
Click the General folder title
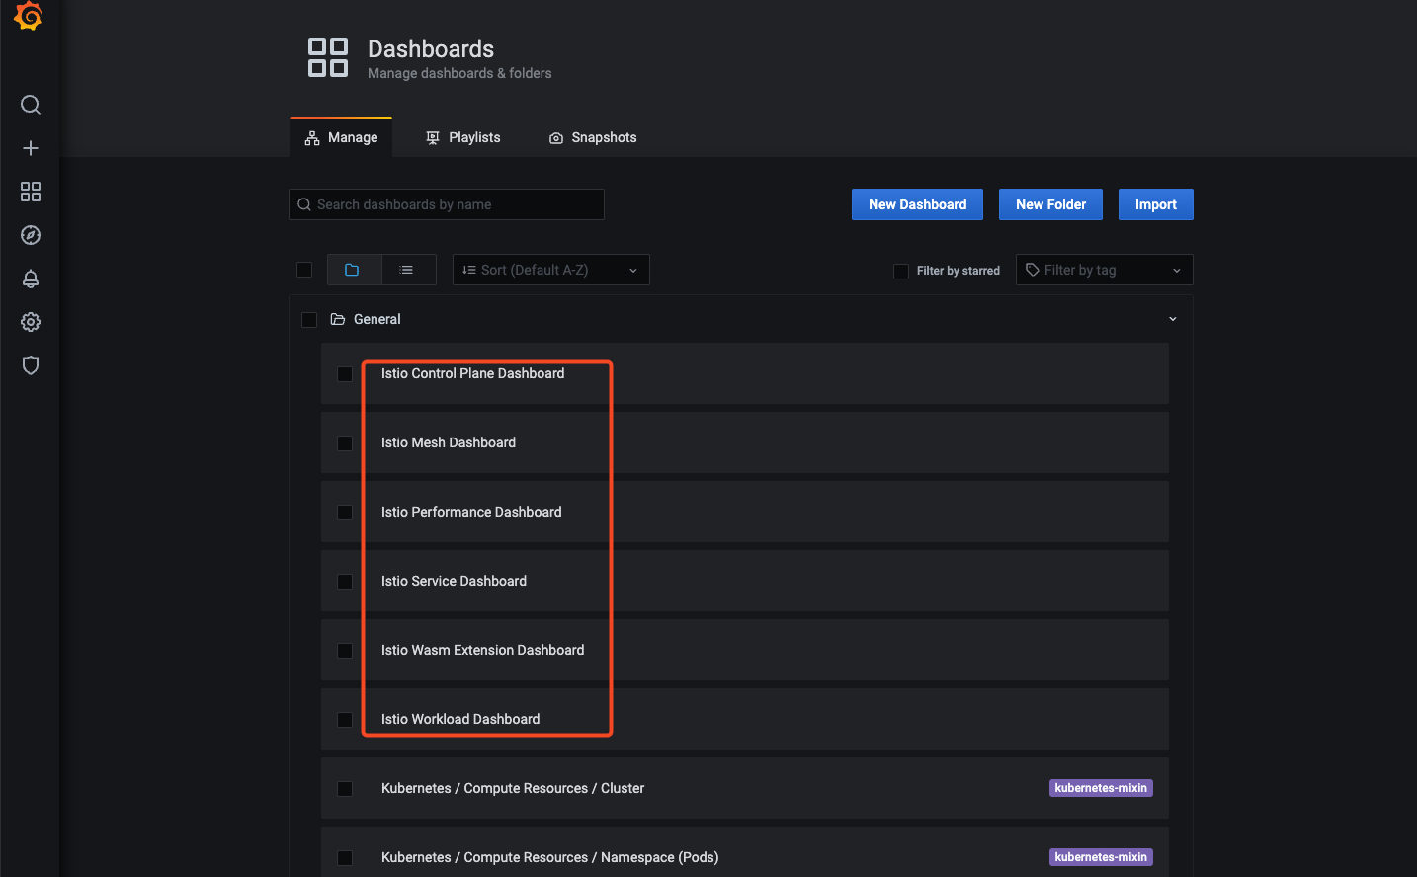377,319
